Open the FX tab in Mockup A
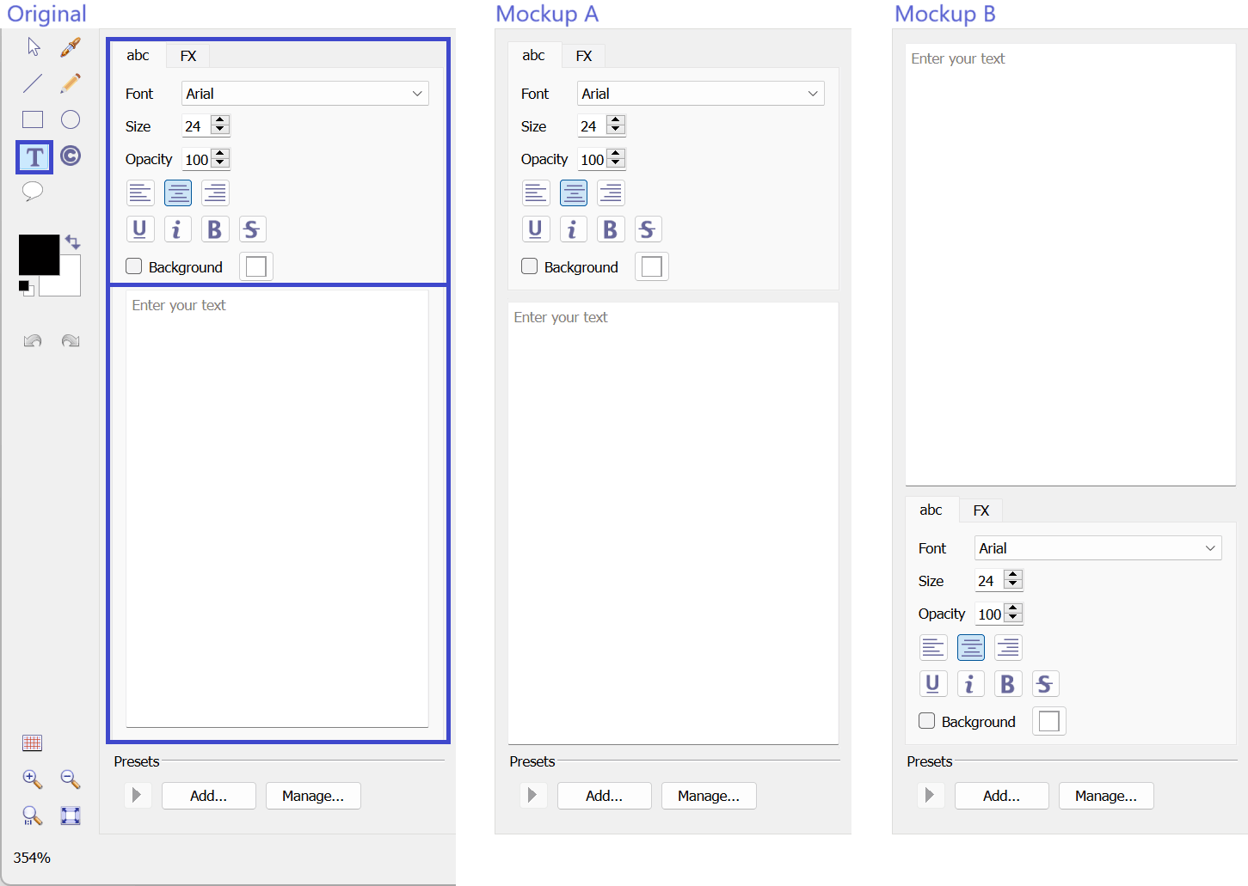 pos(584,57)
